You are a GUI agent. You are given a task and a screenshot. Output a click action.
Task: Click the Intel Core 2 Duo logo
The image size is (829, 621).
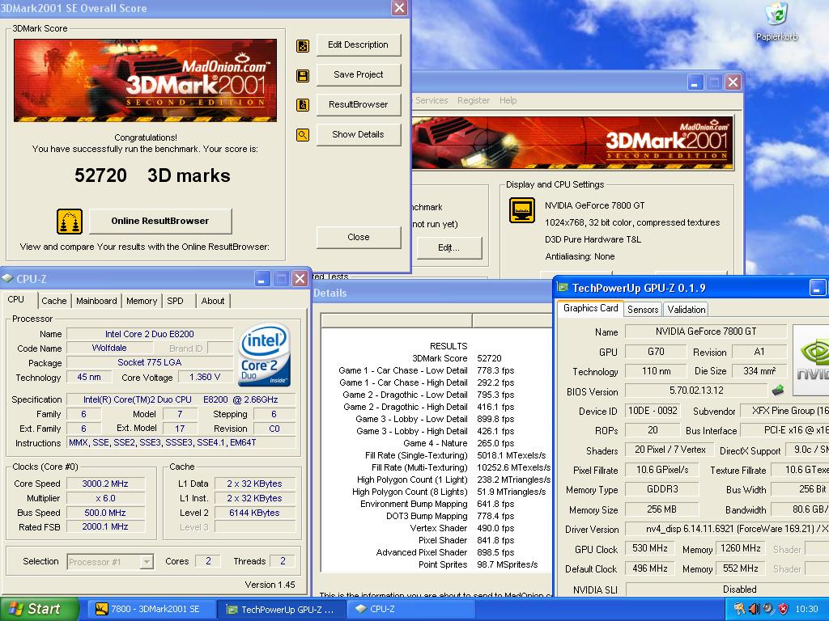click(x=265, y=354)
